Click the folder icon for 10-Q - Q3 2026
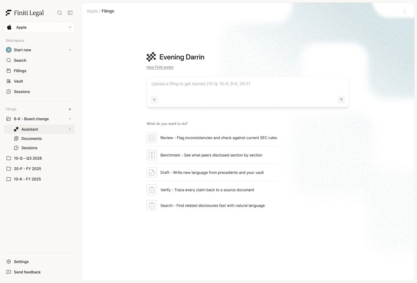The width and height of the screenshot is (417, 283). click(x=9, y=158)
